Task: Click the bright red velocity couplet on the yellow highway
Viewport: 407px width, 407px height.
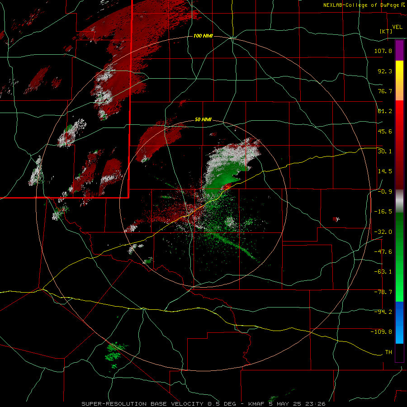Action: 227,186
